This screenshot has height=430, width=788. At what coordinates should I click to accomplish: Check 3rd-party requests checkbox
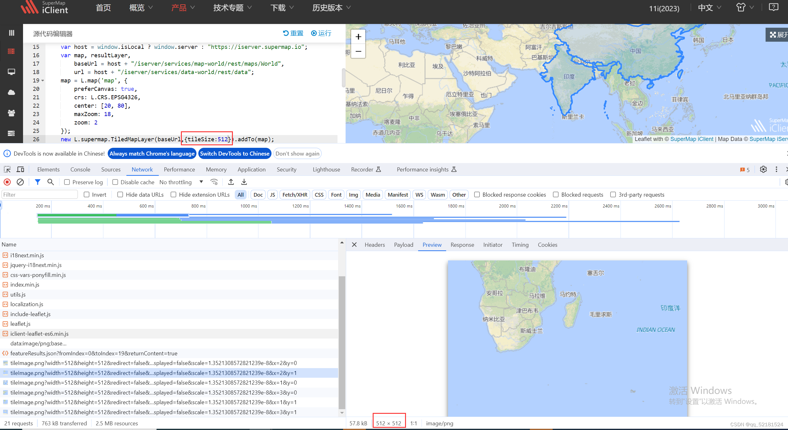point(613,194)
